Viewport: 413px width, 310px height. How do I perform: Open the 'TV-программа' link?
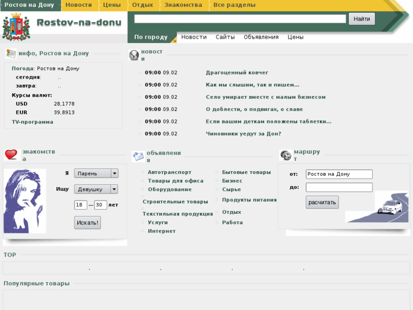click(x=32, y=122)
